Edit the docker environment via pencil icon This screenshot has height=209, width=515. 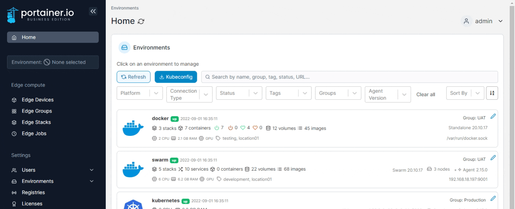[x=493, y=116]
